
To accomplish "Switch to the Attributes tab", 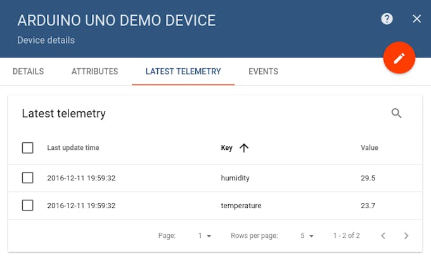I will tap(94, 71).
